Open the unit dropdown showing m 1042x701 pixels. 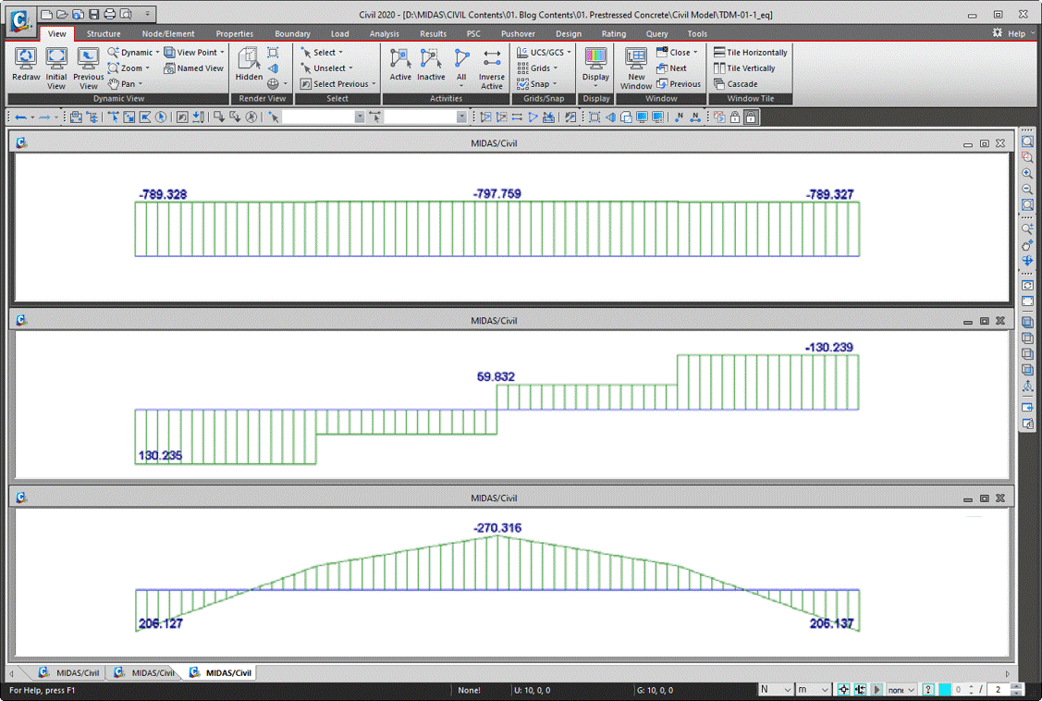[812, 689]
